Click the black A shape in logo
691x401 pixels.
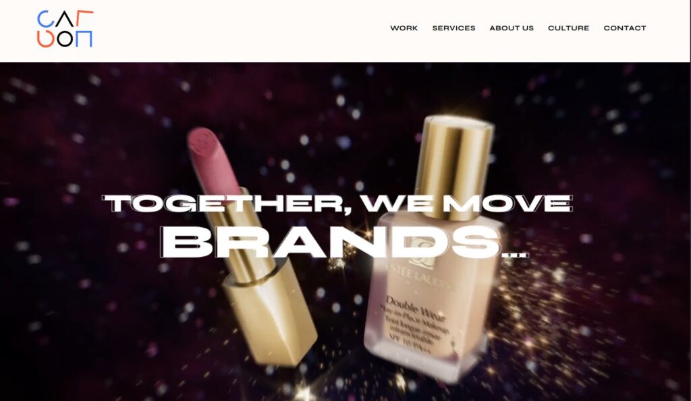(65, 20)
